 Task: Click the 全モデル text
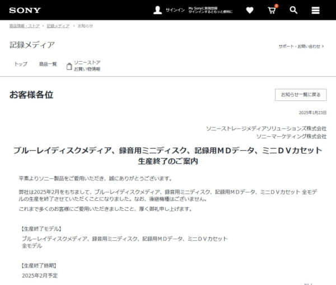(x=32, y=246)
